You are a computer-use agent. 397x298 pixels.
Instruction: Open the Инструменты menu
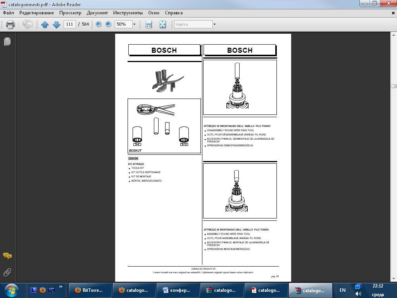(x=128, y=13)
